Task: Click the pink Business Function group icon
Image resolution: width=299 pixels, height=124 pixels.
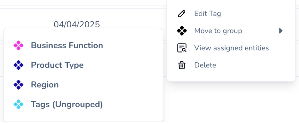Action: click(x=19, y=45)
